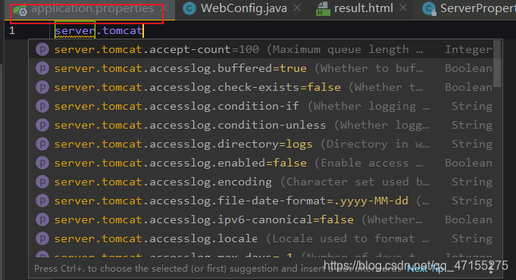The width and height of the screenshot is (516, 280).
Task: Click the ServerProperties class icon
Action: point(429,9)
